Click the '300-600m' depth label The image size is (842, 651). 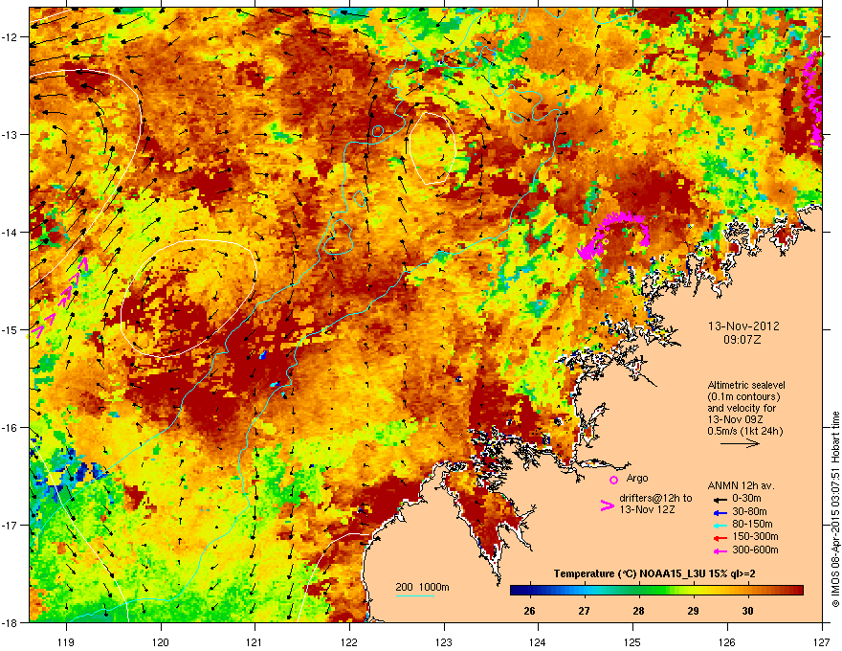pos(756,550)
